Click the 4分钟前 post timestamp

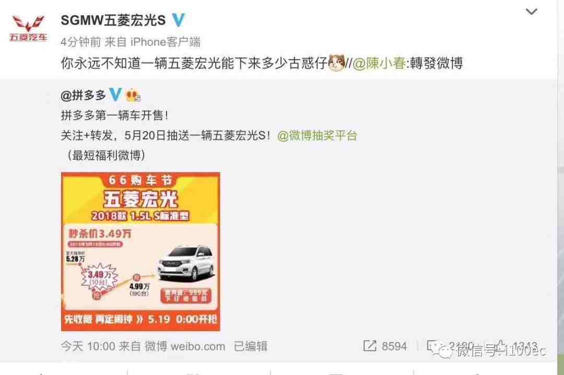pyautogui.click(x=80, y=42)
